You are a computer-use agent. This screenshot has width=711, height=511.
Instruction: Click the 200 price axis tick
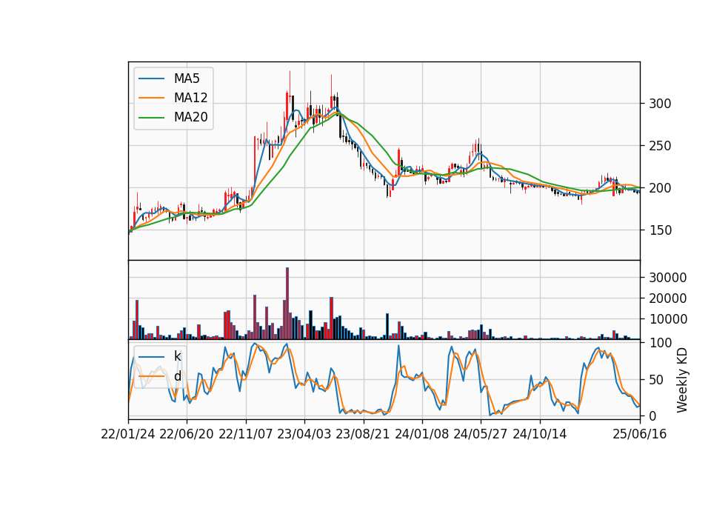(x=660, y=188)
